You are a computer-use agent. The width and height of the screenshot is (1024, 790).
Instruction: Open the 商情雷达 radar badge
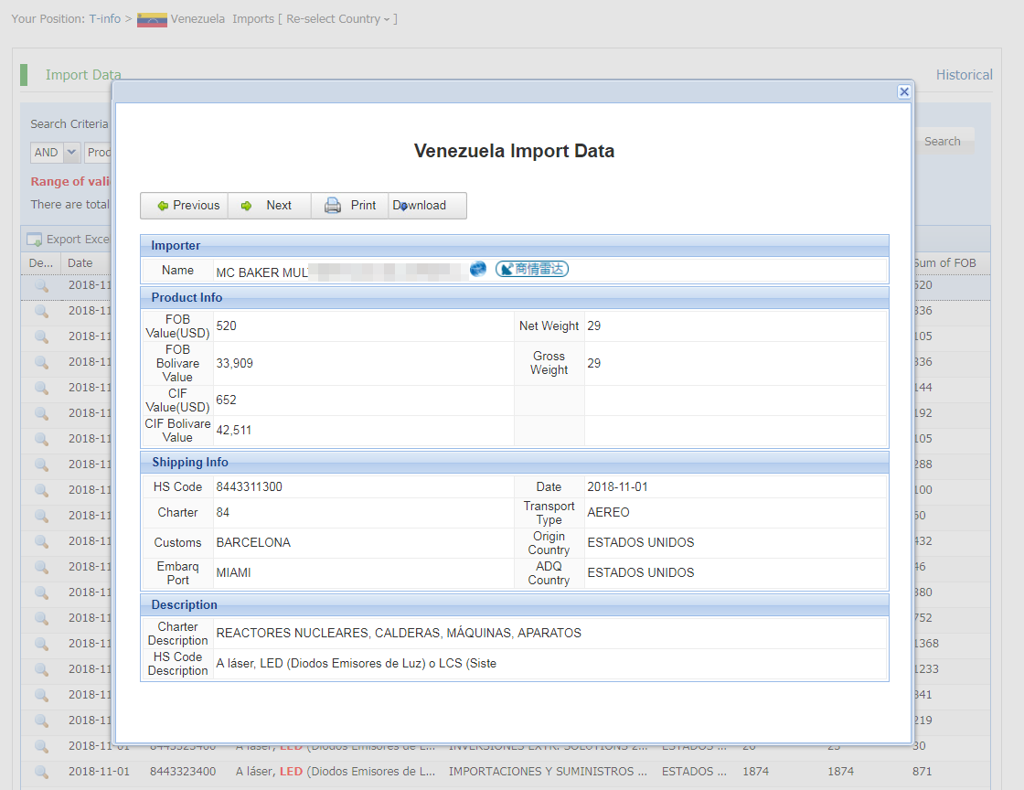pos(532,269)
